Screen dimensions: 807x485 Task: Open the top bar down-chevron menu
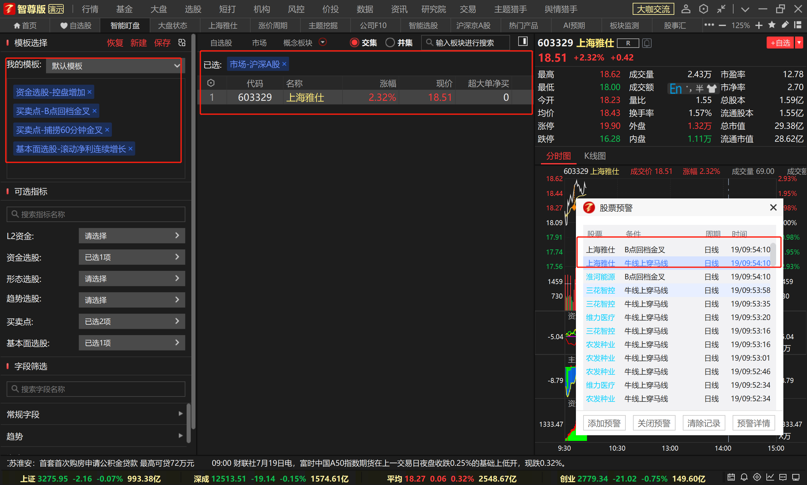tap(745, 9)
